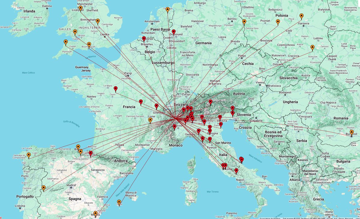Select the red marker at Dortmund

(x=173, y=32)
